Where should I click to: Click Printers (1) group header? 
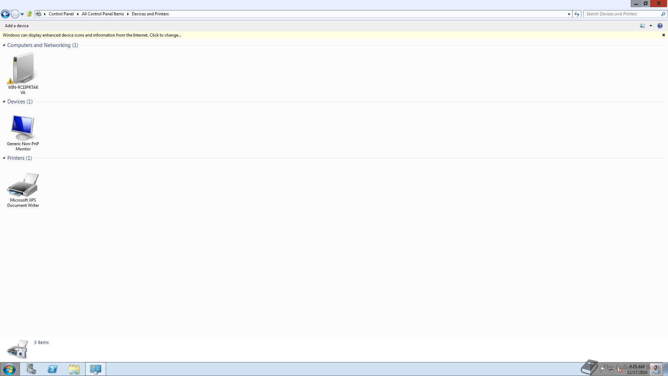19,158
